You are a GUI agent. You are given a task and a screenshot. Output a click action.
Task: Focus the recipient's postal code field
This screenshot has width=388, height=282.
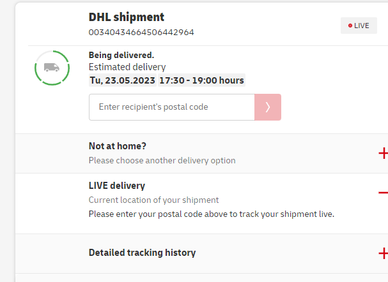(172, 107)
